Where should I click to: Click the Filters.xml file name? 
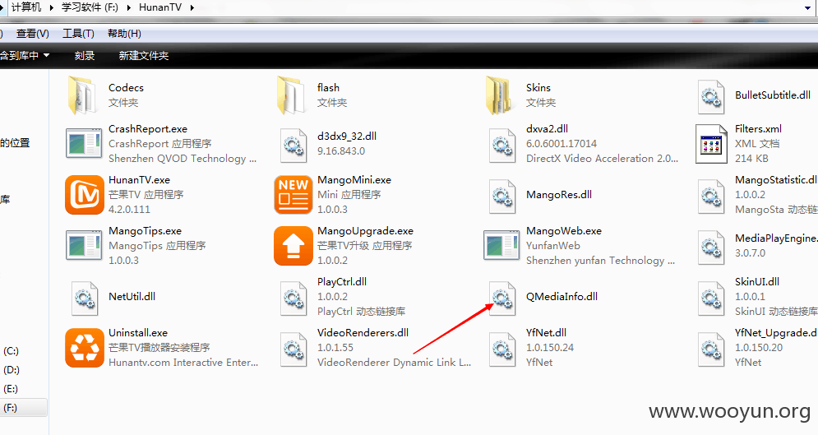pos(758,129)
